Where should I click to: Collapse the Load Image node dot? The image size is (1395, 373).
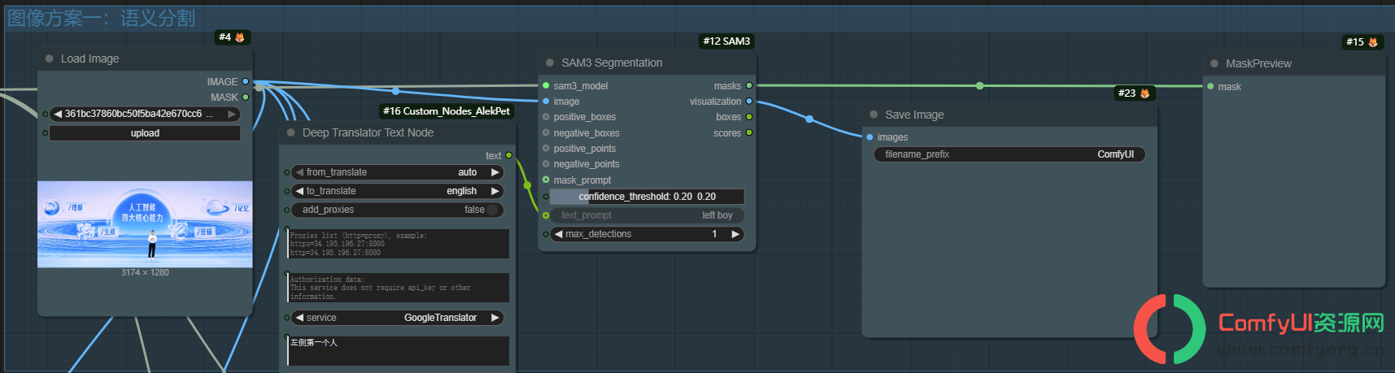pyautogui.click(x=50, y=59)
